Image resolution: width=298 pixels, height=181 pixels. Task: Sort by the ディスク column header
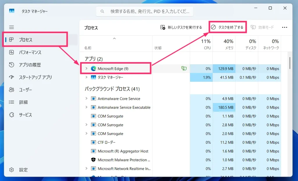(247, 44)
